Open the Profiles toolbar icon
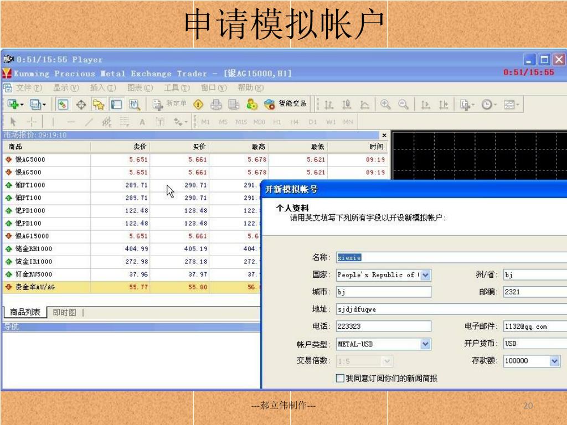567x425 pixels. tap(37, 105)
